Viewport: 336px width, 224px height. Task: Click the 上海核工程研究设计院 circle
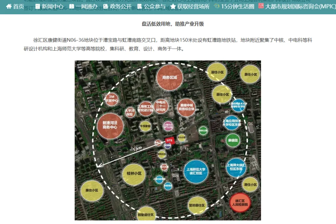pos(146,108)
